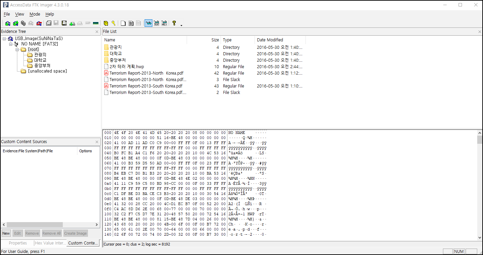Select 관광지 directory in File List
This screenshot has height=255, width=483.
[115, 47]
